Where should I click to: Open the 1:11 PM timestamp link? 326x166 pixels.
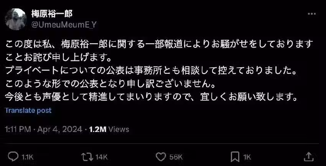click(18, 130)
